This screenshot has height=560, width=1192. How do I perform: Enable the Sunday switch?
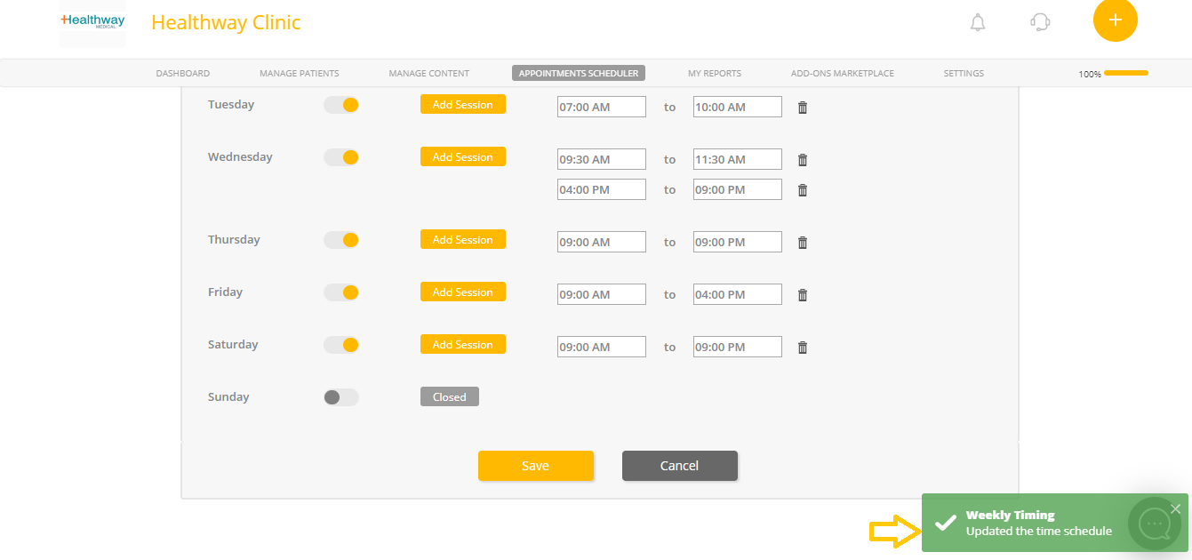(341, 397)
